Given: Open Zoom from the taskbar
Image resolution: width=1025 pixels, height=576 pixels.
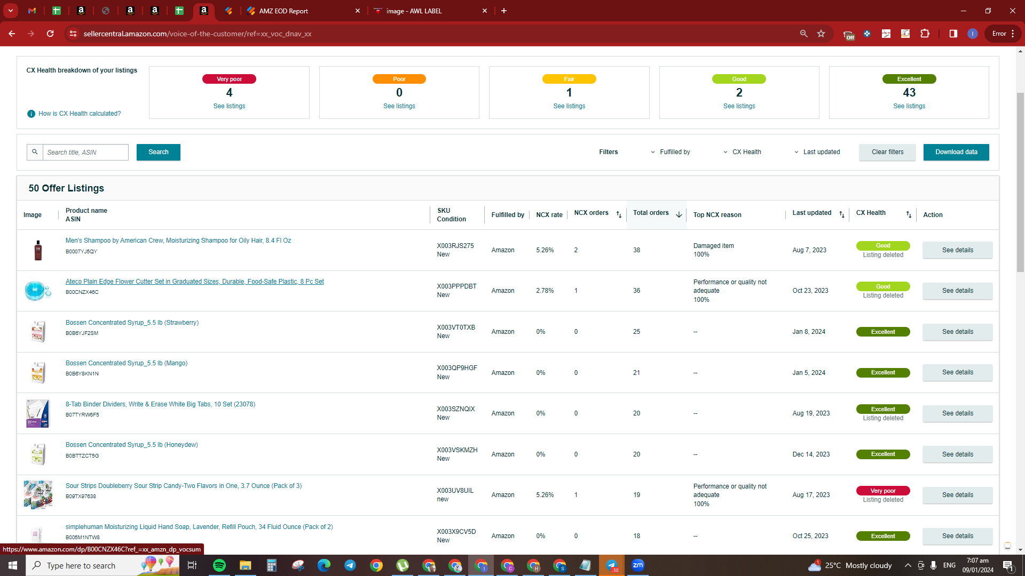Looking at the screenshot, I should [x=638, y=565].
